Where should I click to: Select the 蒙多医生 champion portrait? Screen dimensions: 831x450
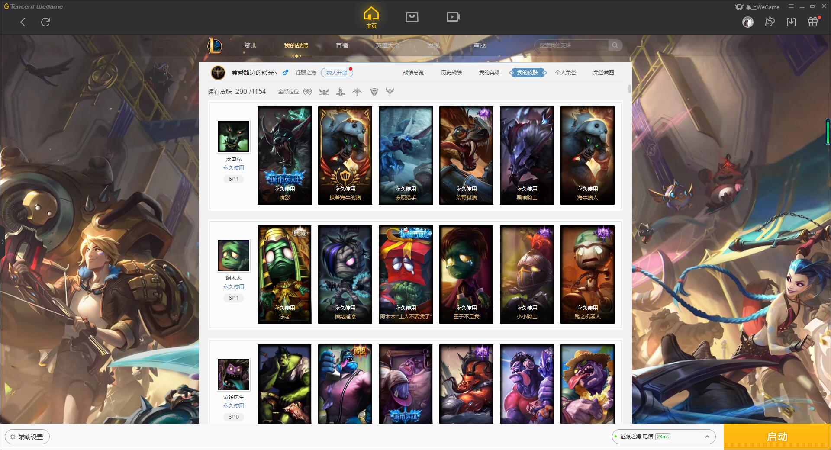point(234,375)
